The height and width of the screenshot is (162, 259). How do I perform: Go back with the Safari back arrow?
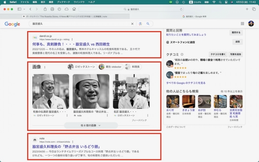point(30,9)
